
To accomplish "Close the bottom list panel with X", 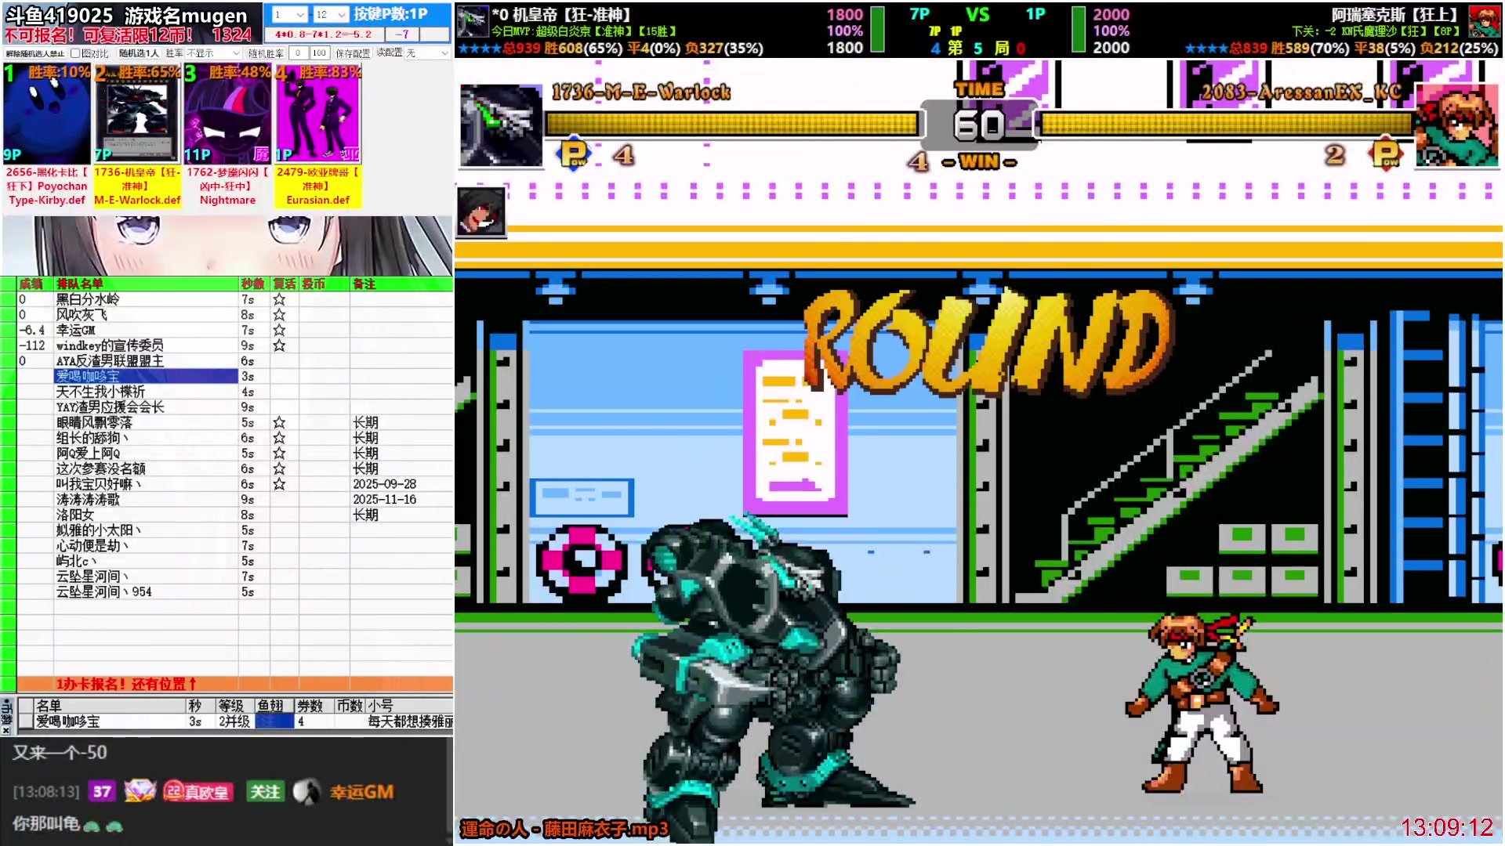I will point(6,730).
